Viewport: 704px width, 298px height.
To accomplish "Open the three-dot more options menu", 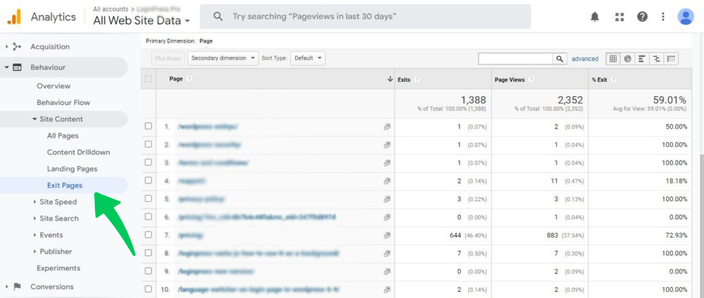I will [x=663, y=17].
